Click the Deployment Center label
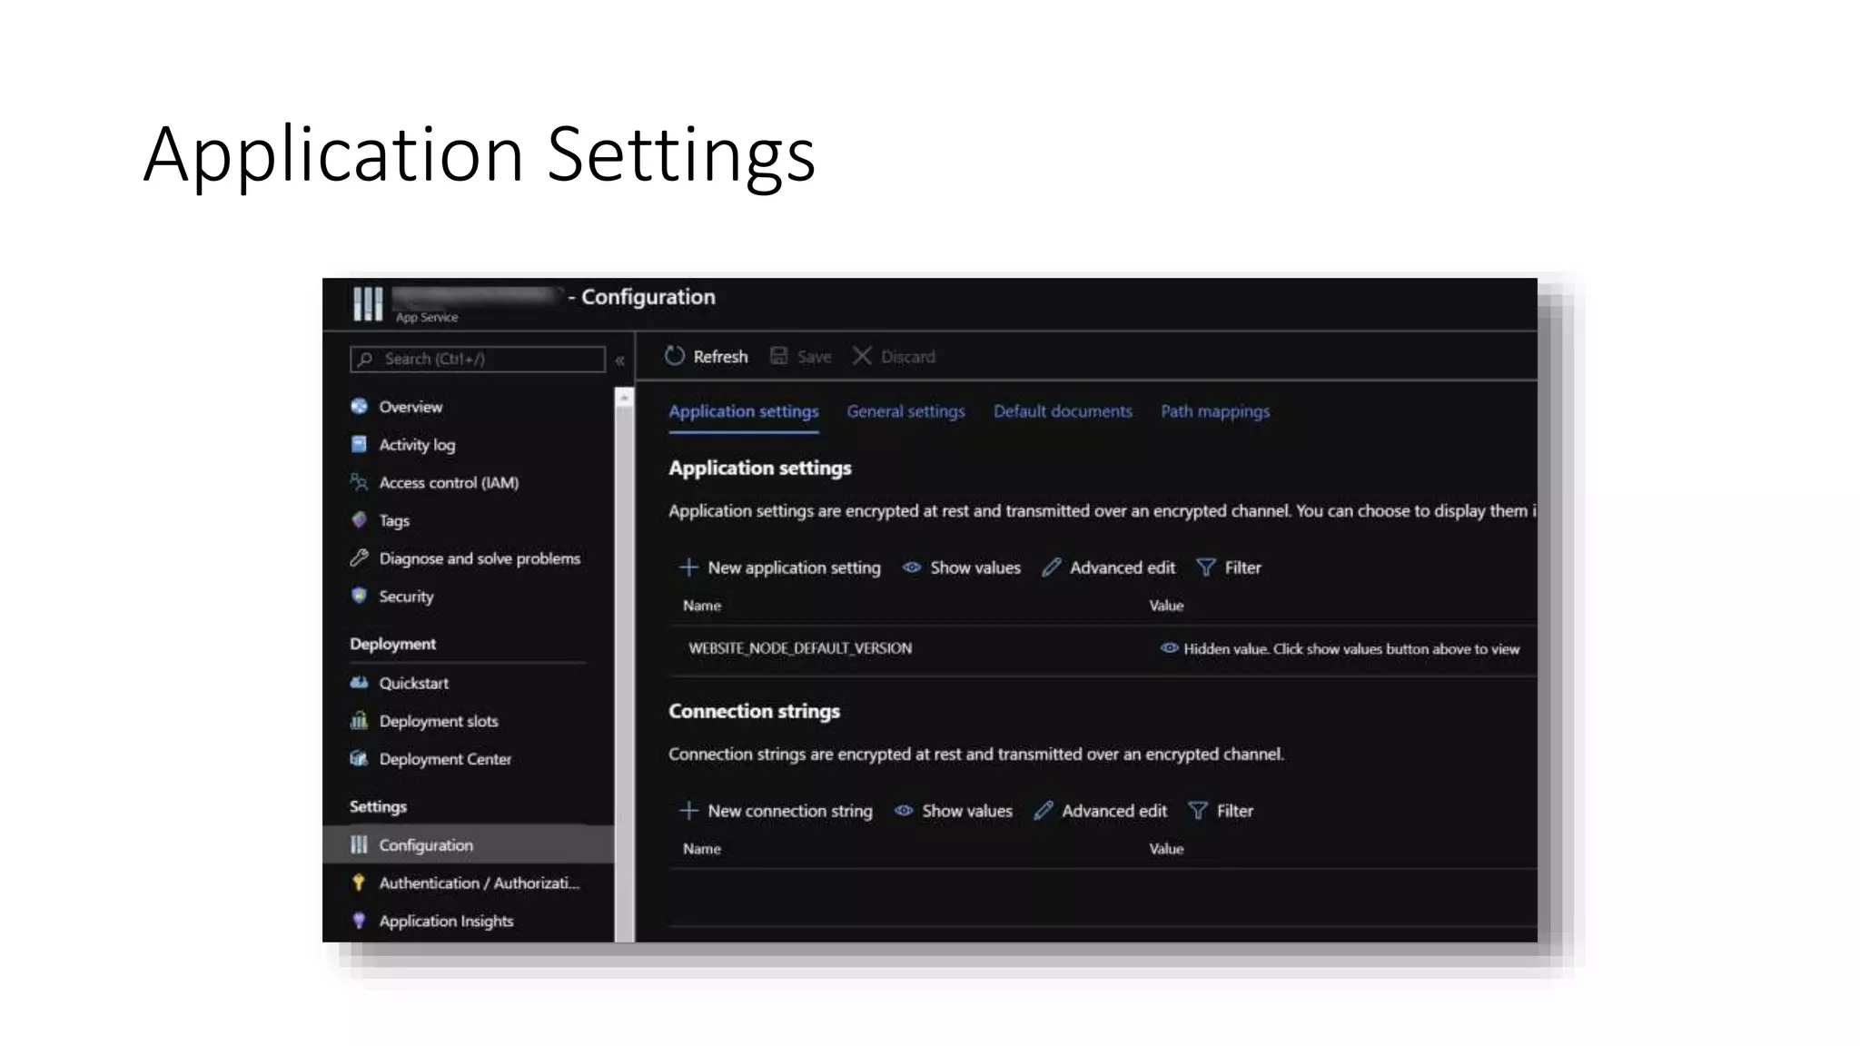 point(445,759)
